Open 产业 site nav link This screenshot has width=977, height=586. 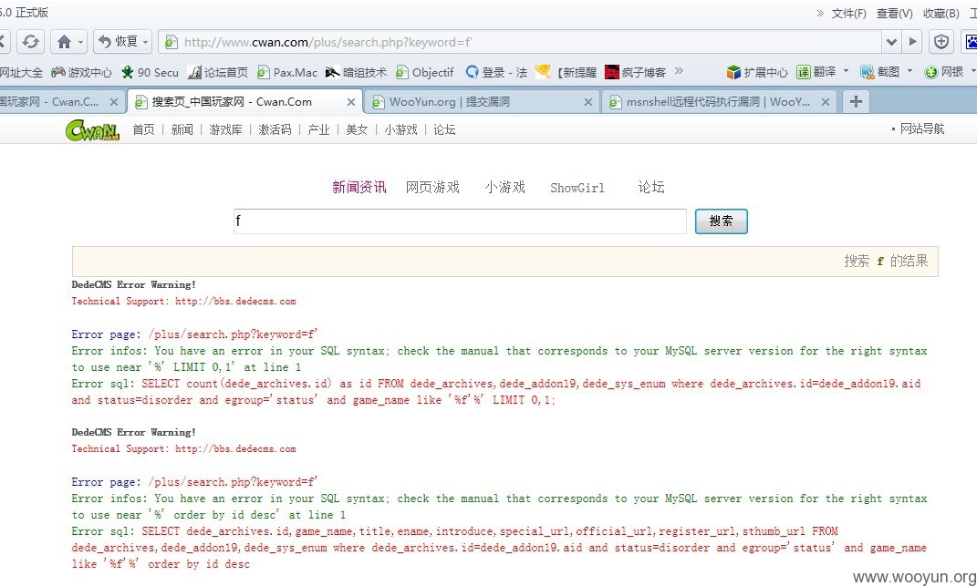click(318, 129)
